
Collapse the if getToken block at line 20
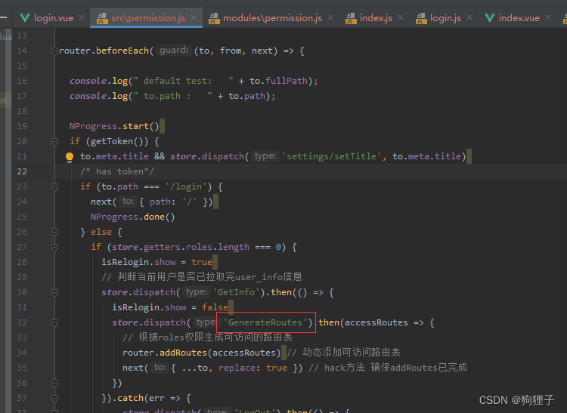54,141
